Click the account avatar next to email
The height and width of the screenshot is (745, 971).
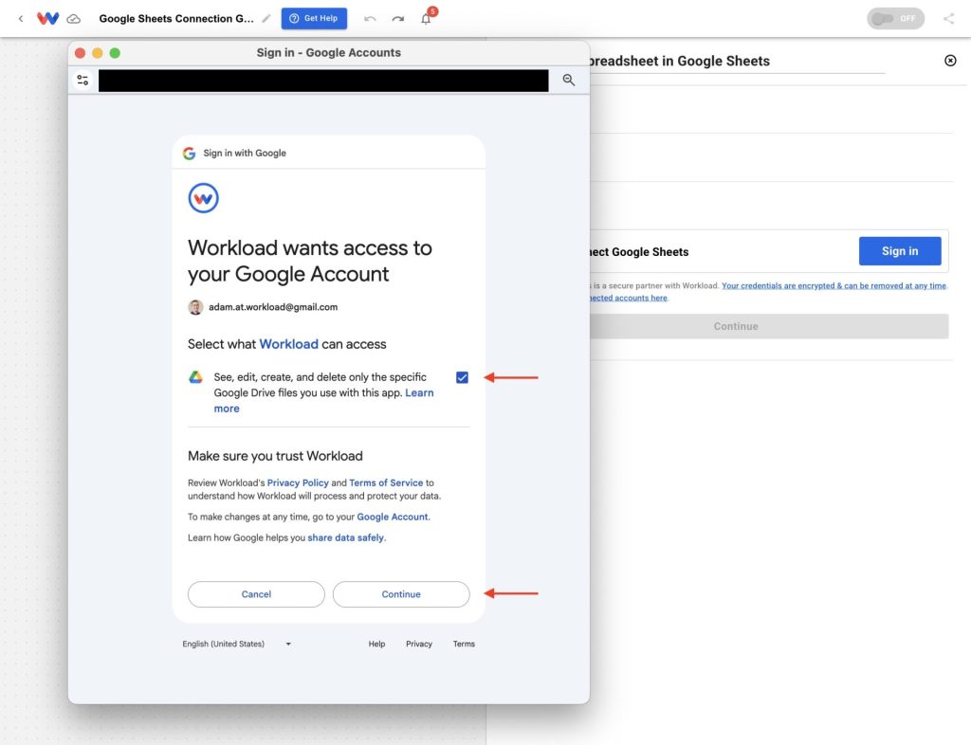pos(195,307)
